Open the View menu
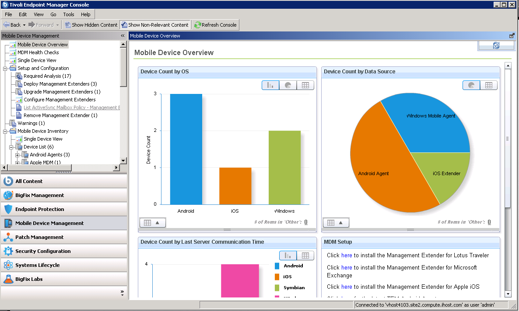The height and width of the screenshot is (311, 519). coord(39,14)
